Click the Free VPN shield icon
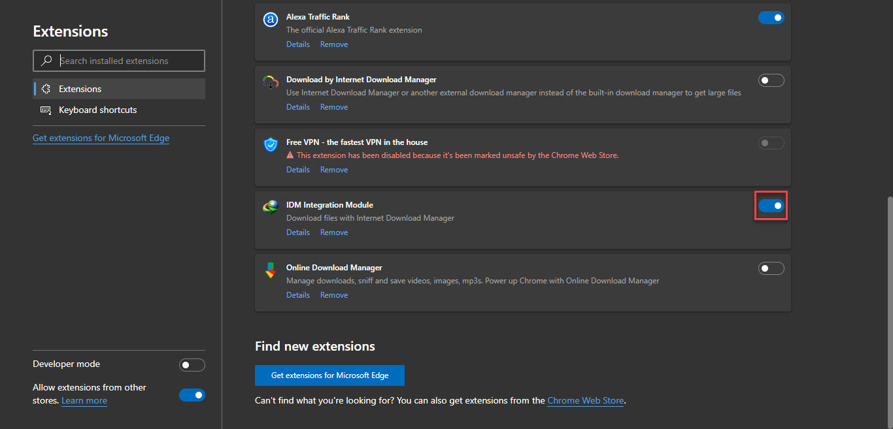This screenshot has height=429, width=893. click(x=270, y=145)
